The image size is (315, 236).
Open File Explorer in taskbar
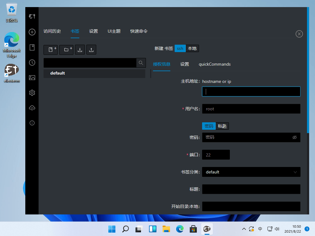pyautogui.click(x=166, y=229)
